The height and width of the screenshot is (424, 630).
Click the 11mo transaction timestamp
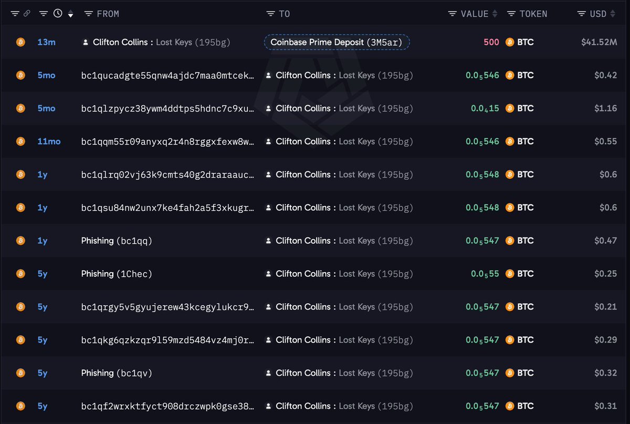49,141
